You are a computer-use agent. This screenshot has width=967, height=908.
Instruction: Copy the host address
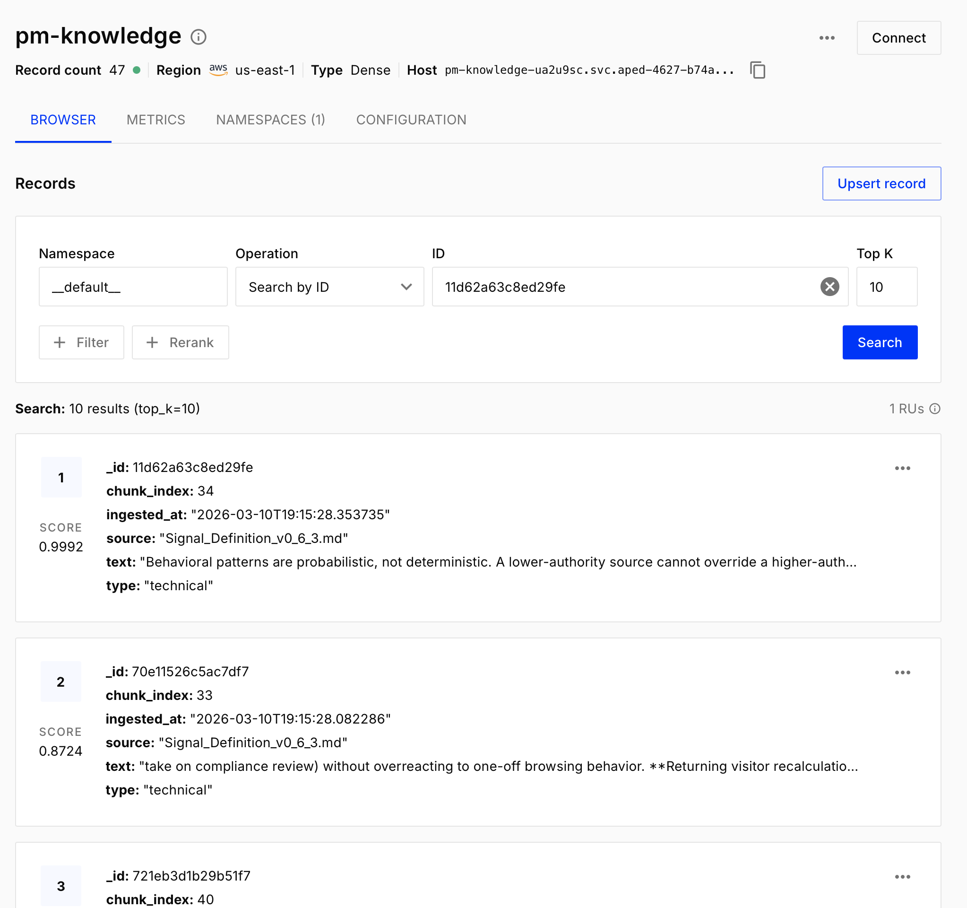[x=757, y=70]
